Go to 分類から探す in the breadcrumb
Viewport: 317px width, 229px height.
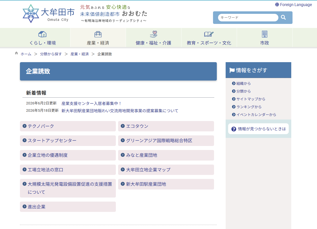(51, 54)
